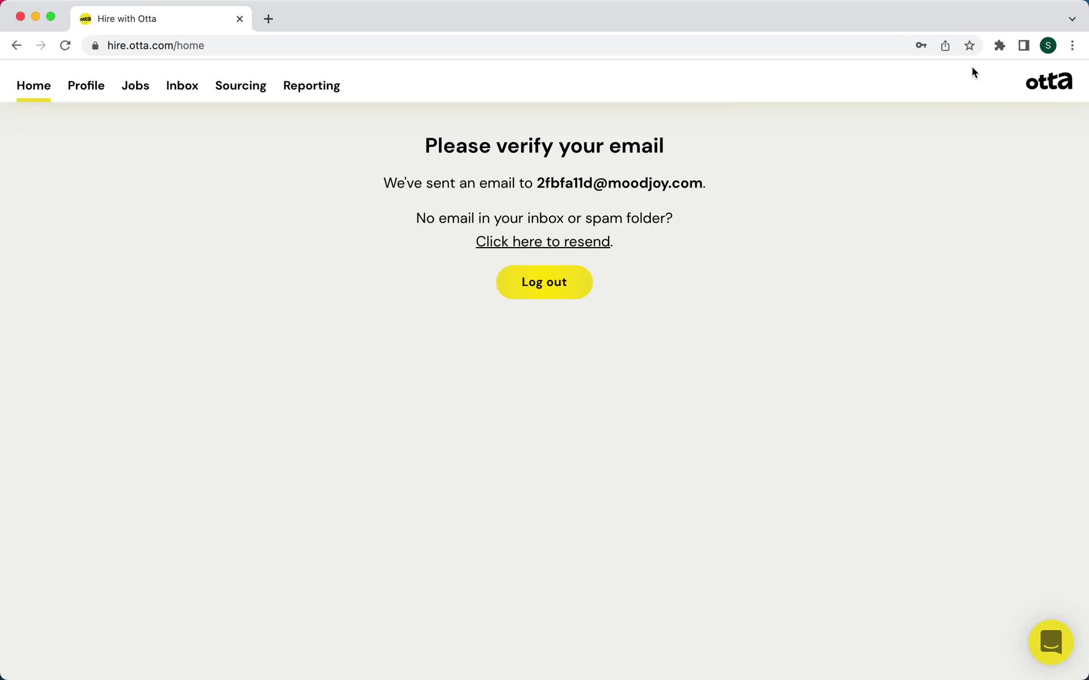This screenshot has width=1089, height=680.
Task: Open the Sourcing section
Action: pos(240,86)
